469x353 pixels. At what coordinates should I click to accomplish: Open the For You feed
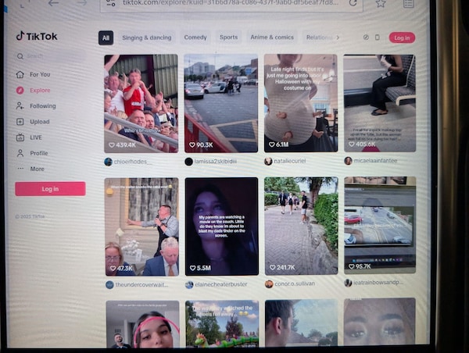(39, 75)
